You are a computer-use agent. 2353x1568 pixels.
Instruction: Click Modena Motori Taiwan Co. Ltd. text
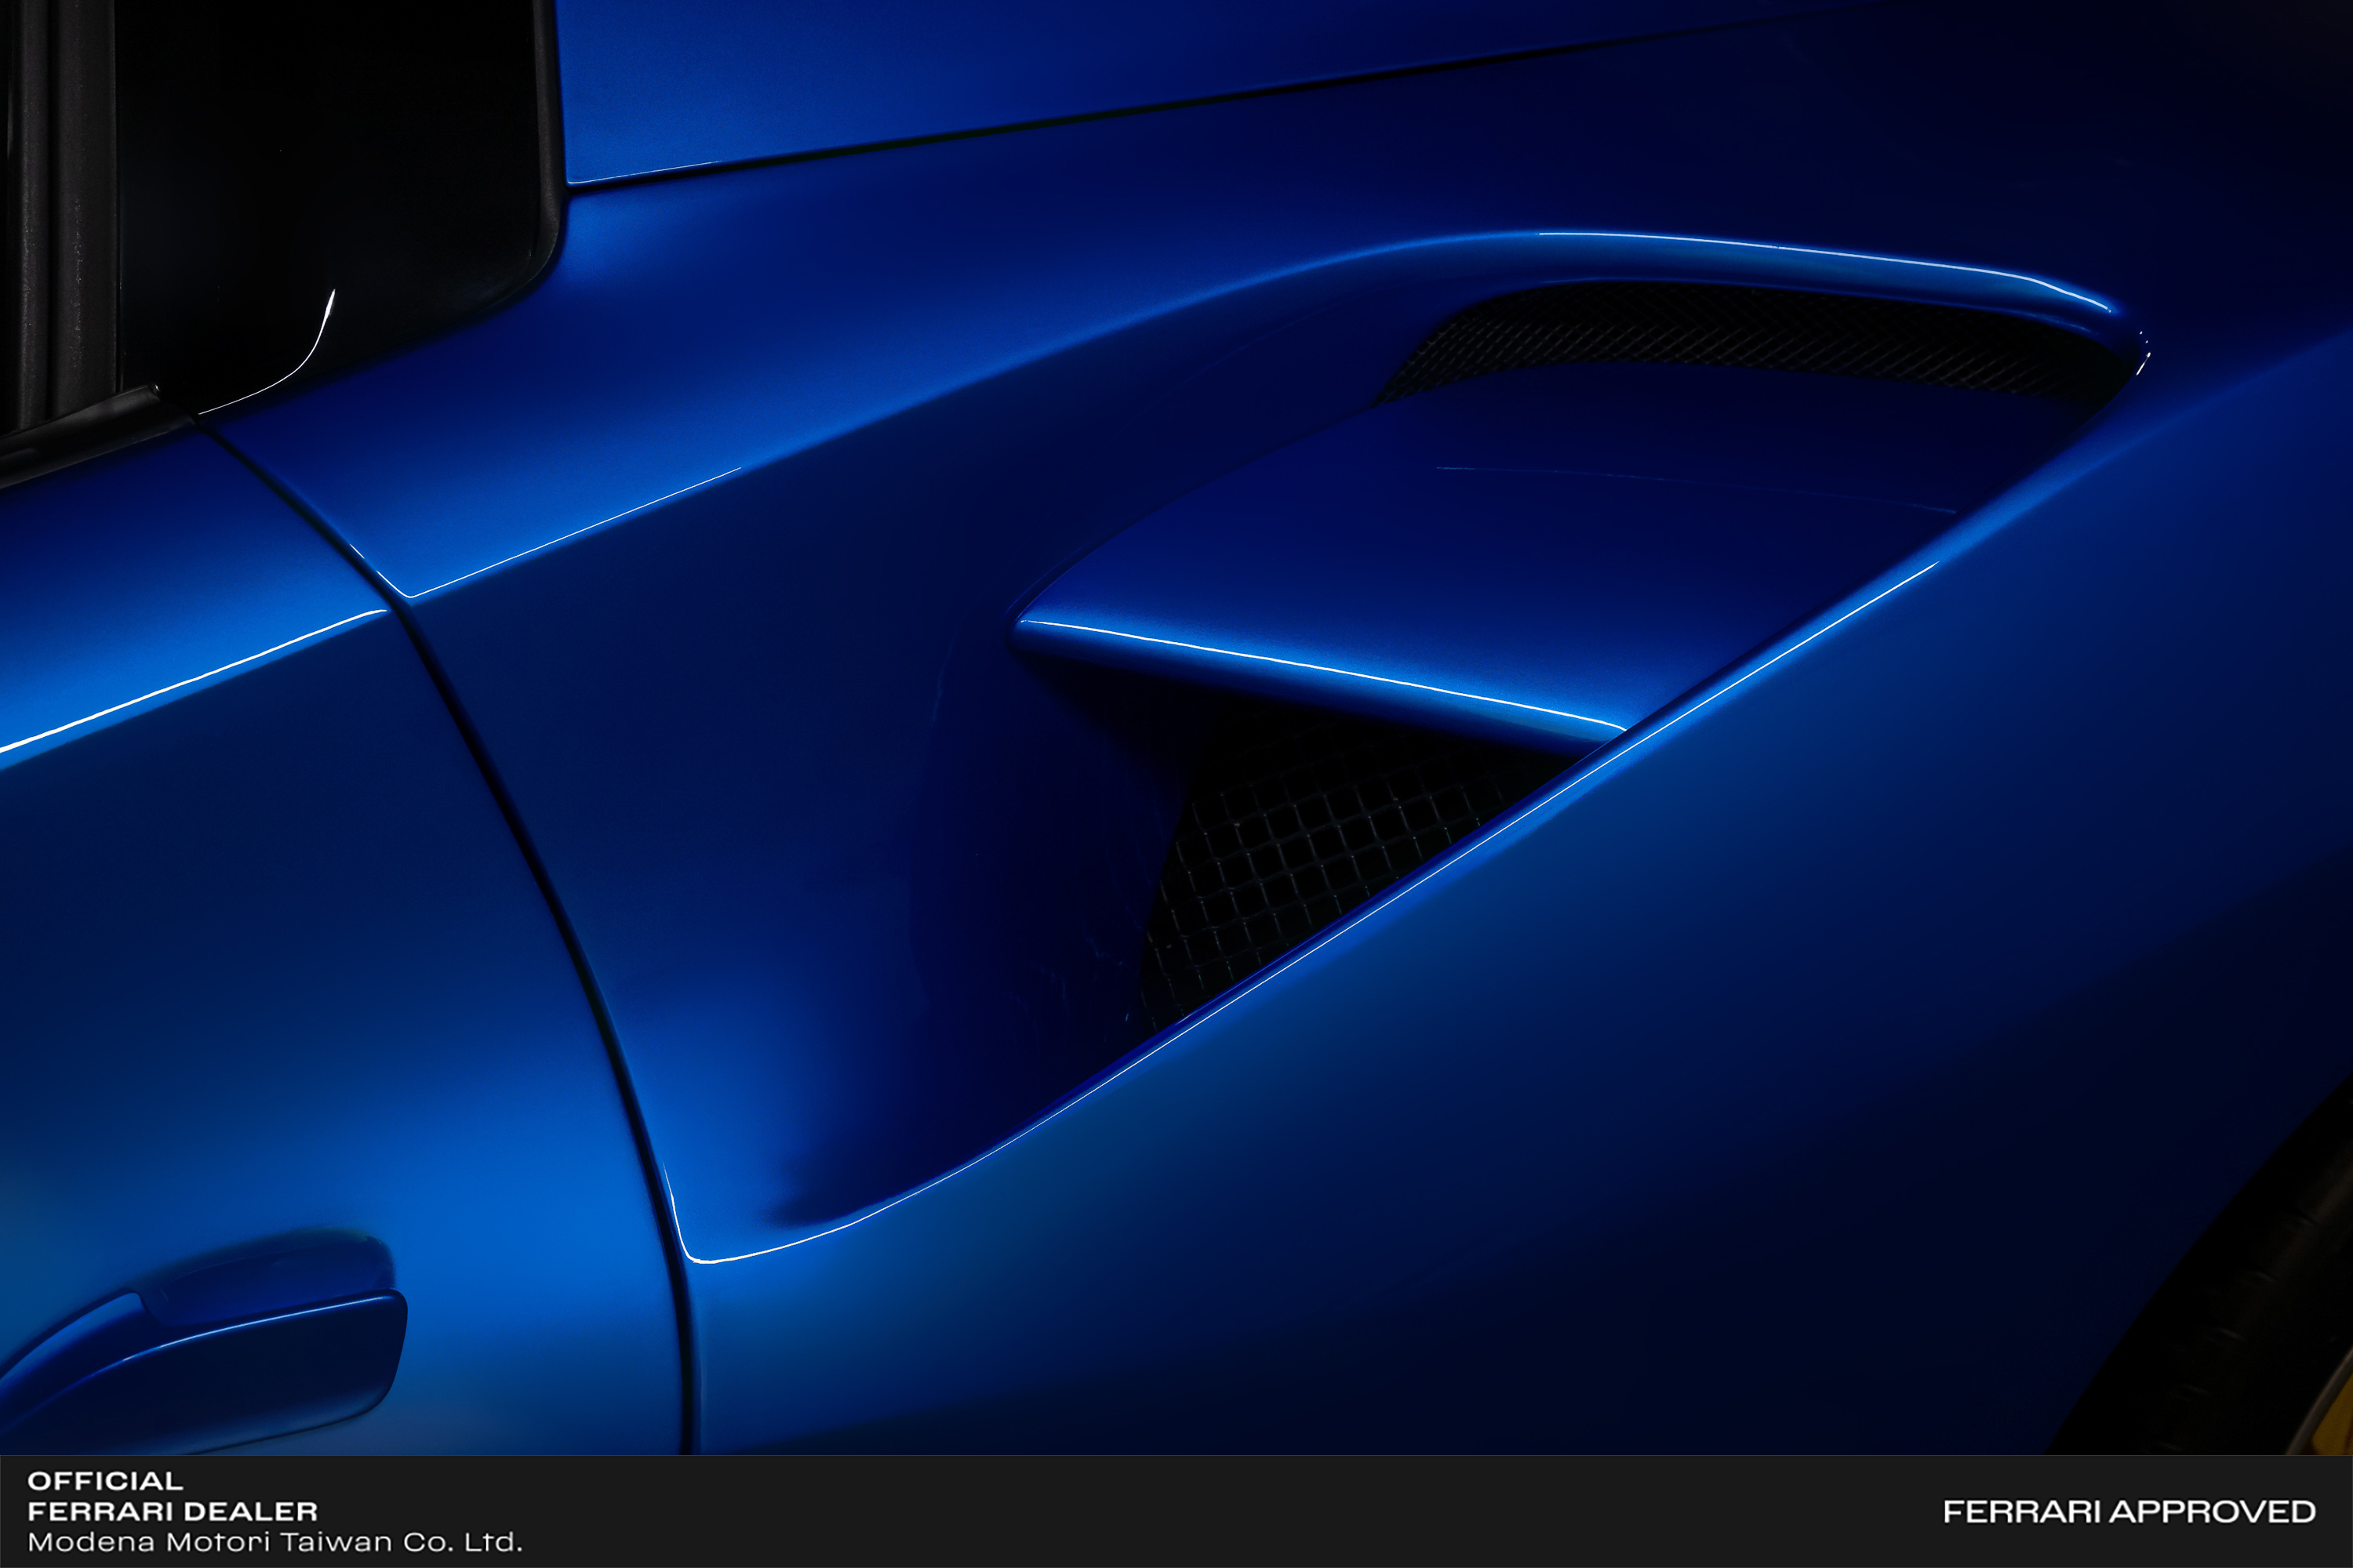(274, 1542)
